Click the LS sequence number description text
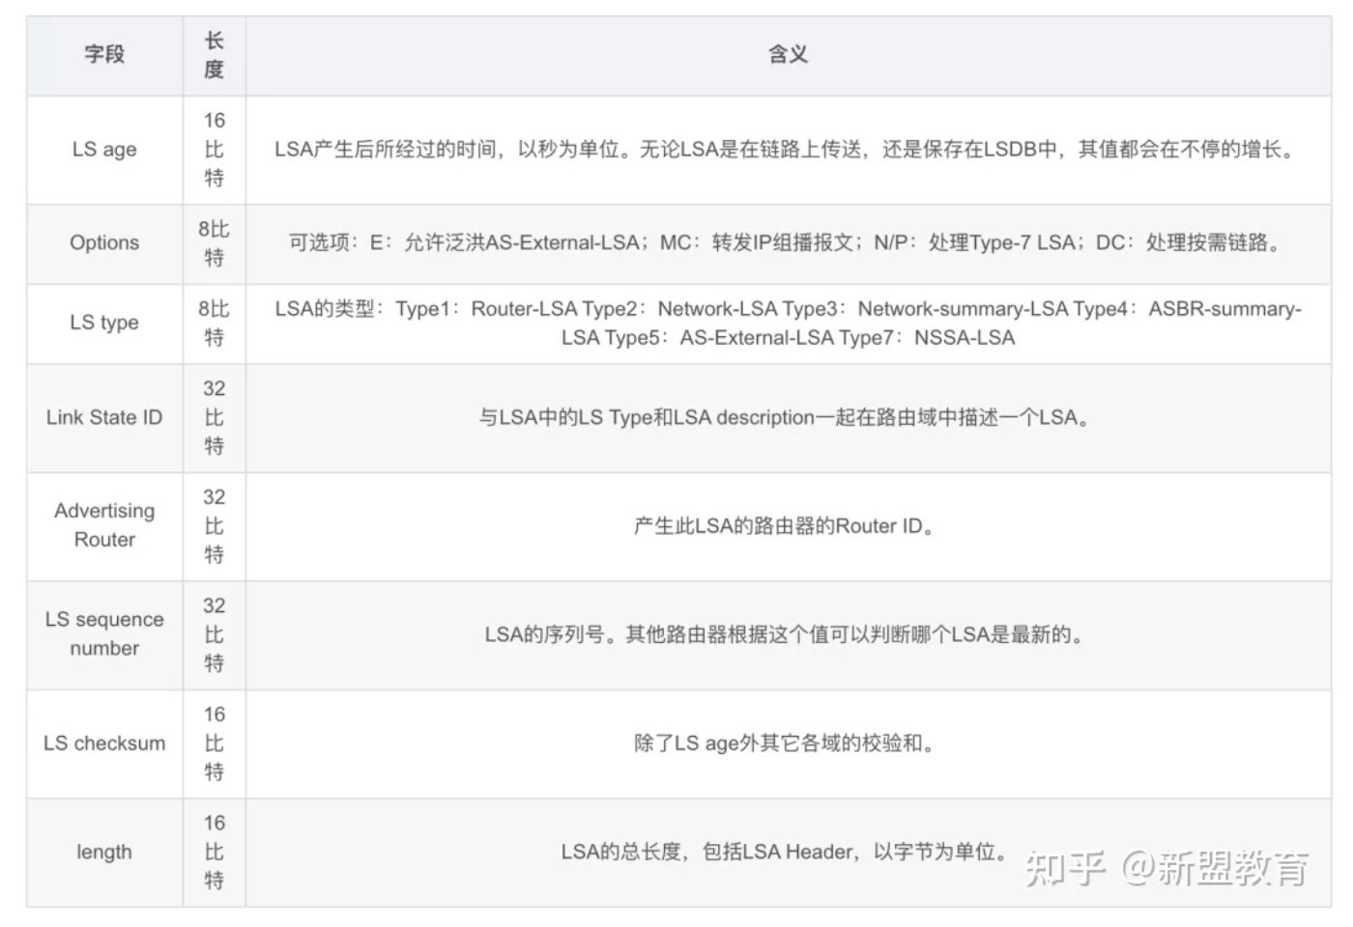 pyautogui.click(x=784, y=635)
